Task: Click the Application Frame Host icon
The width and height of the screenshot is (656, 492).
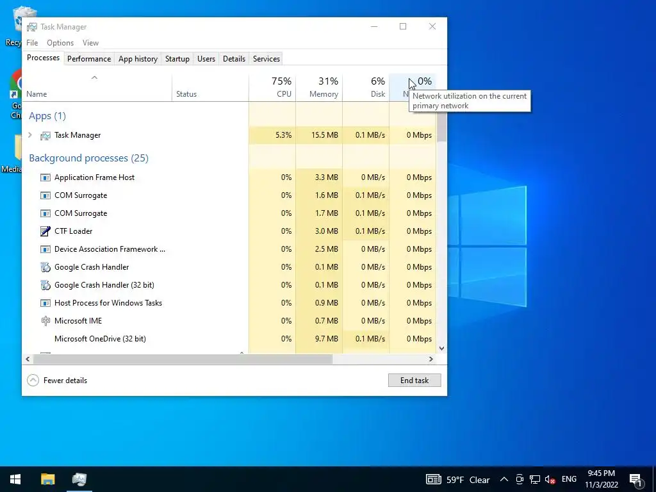Action: coord(45,177)
